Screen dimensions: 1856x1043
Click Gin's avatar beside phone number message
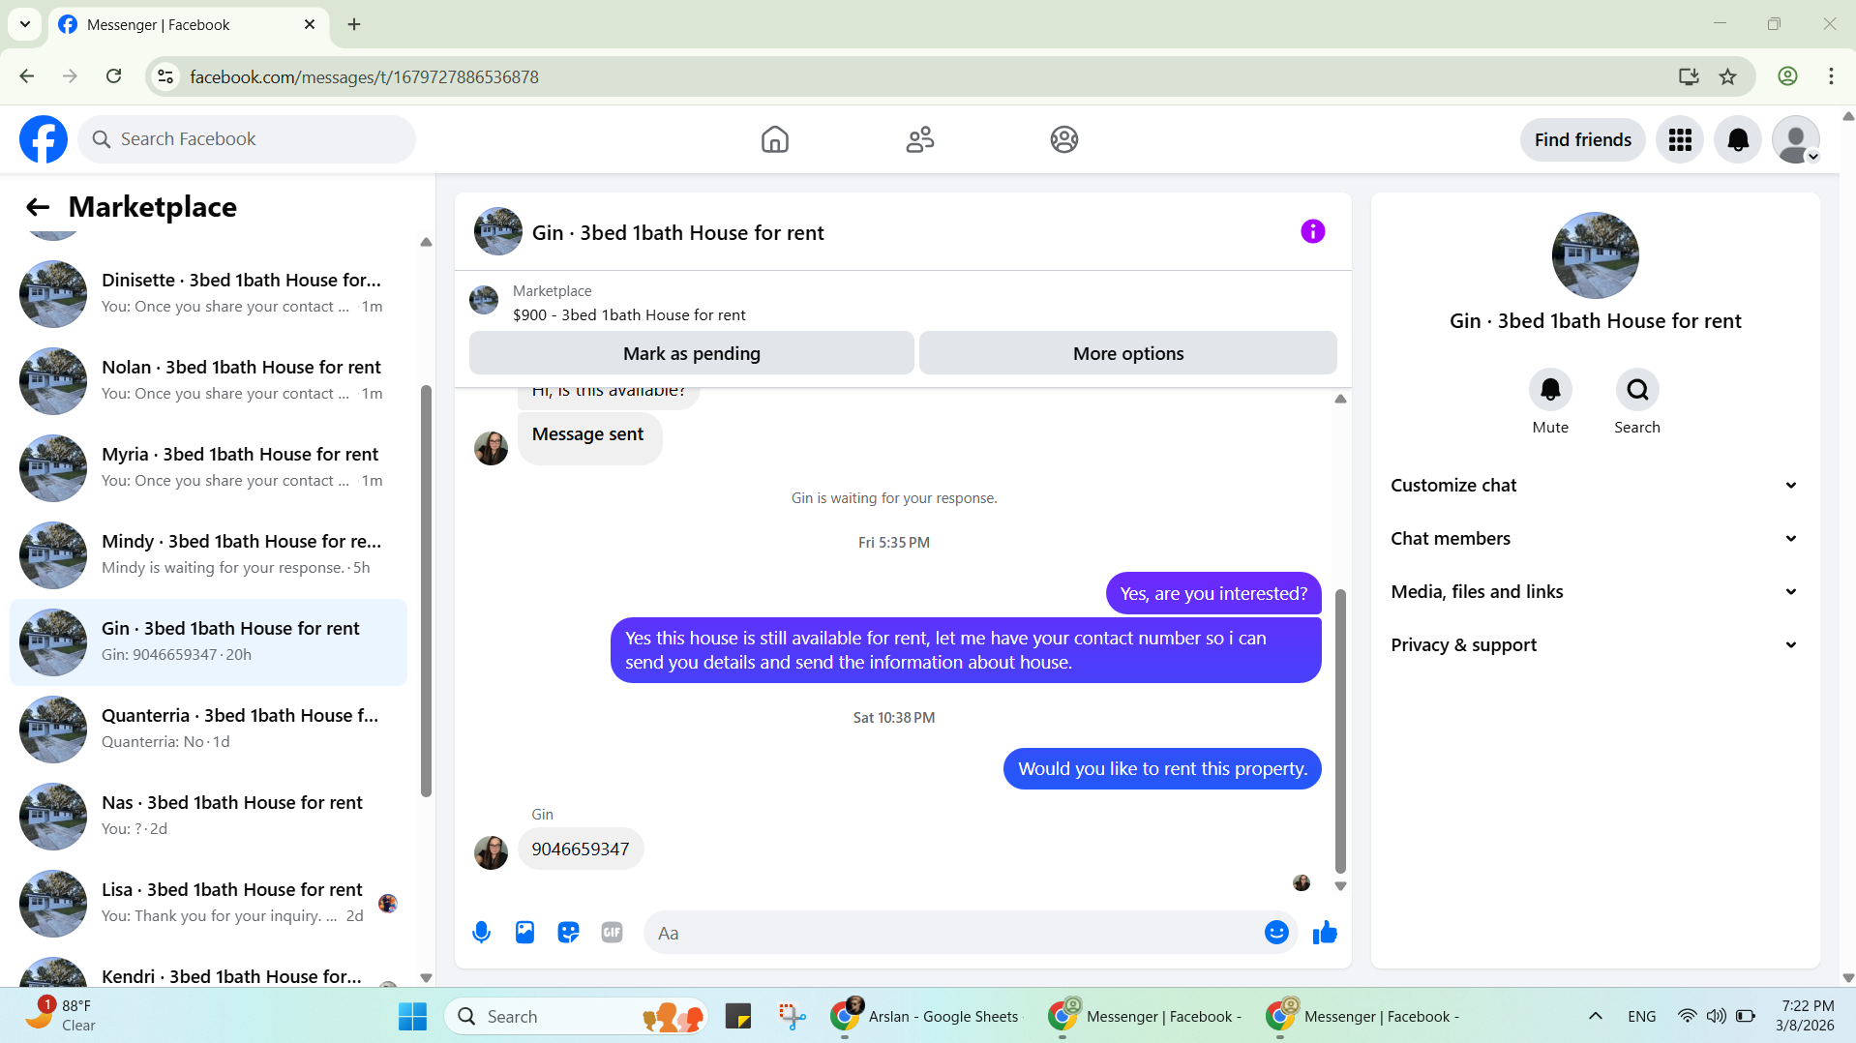point(491,852)
